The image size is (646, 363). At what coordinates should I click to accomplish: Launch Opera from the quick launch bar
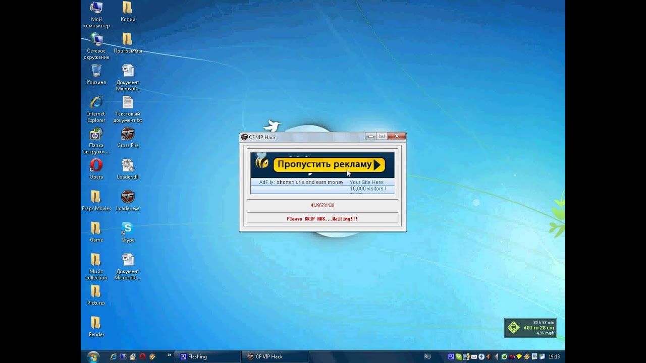pos(142,356)
